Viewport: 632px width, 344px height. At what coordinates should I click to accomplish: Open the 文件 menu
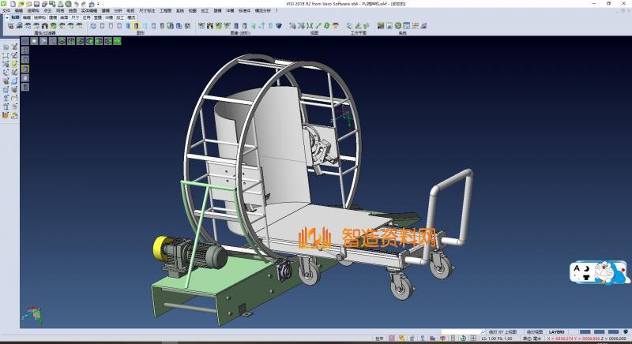click(6, 11)
